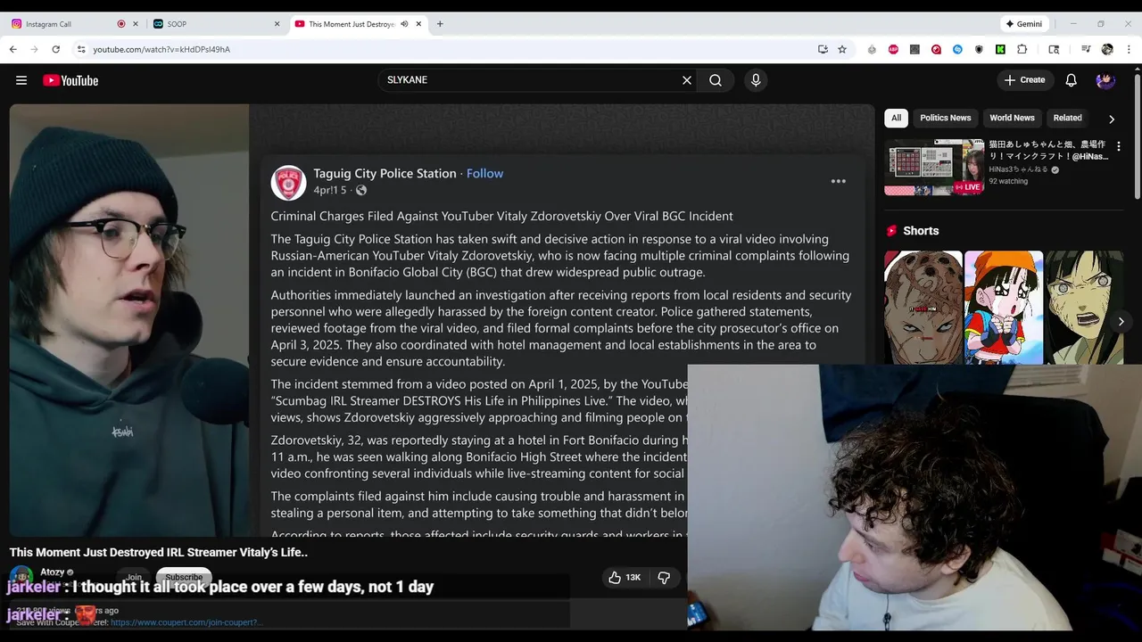Screen dimensions: 1142x642
Task: Open Chrome's three-dot menu
Action: click(x=1128, y=49)
